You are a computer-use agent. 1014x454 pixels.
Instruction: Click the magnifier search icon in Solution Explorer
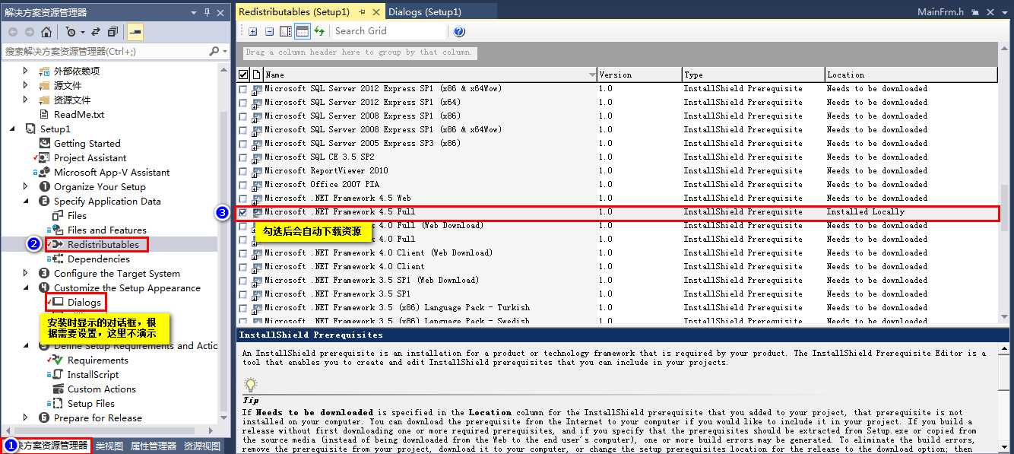[x=214, y=51]
